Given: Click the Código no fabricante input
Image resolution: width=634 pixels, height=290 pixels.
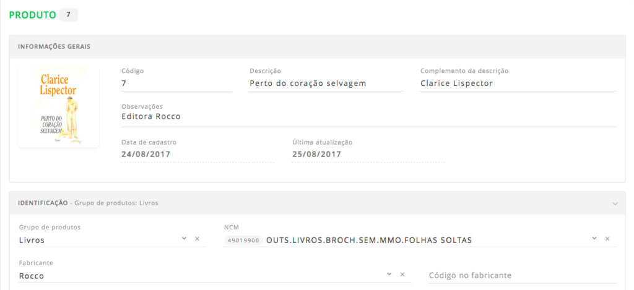Looking at the screenshot, I should pos(522,275).
